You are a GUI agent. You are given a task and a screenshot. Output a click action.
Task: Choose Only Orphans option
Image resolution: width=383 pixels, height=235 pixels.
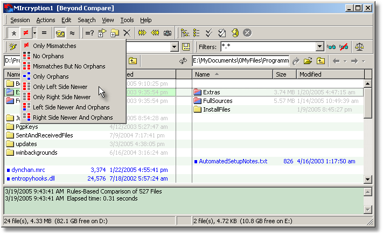73,77
